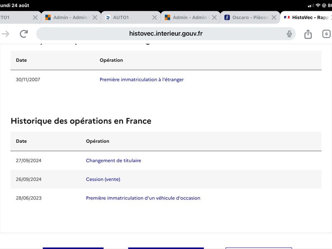Screen dimensions: 332x249
Task: Select the date 27/09/2024
Action: [x=29, y=161]
